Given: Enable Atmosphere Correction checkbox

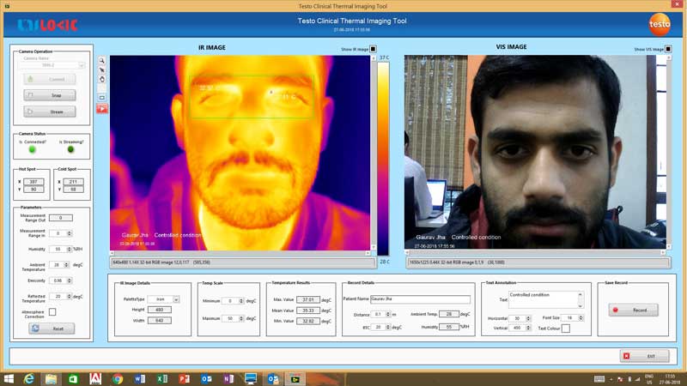Looking at the screenshot, I should click(52, 312).
